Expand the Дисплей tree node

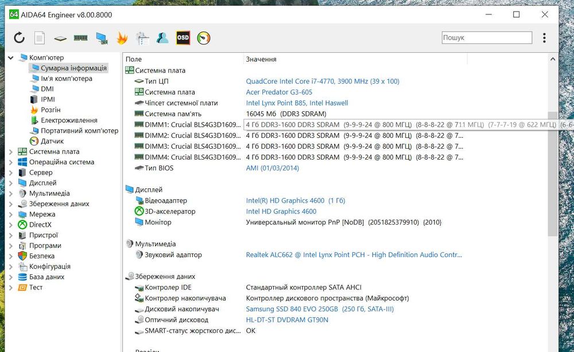(x=10, y=183)
